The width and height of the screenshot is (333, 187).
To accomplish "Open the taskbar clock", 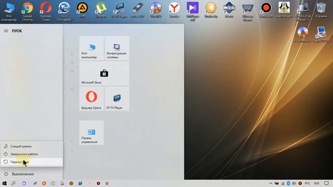I will [317, 183].
